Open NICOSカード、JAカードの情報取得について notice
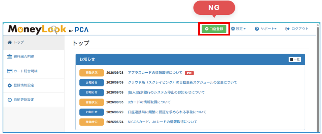322x134 pixels. click(x=162, y=122)
